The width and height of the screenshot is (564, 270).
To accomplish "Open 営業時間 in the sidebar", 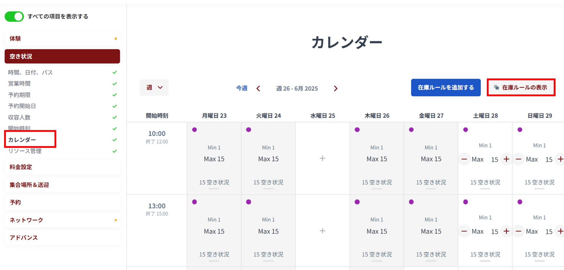I will coord(19,84).
